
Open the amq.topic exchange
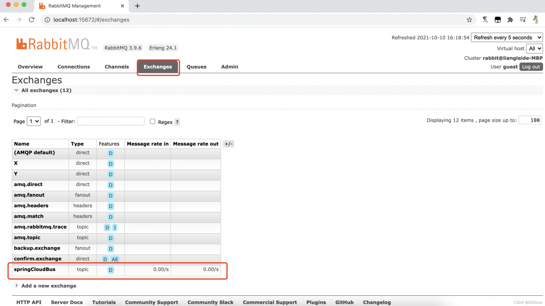(x=27, y=237)
